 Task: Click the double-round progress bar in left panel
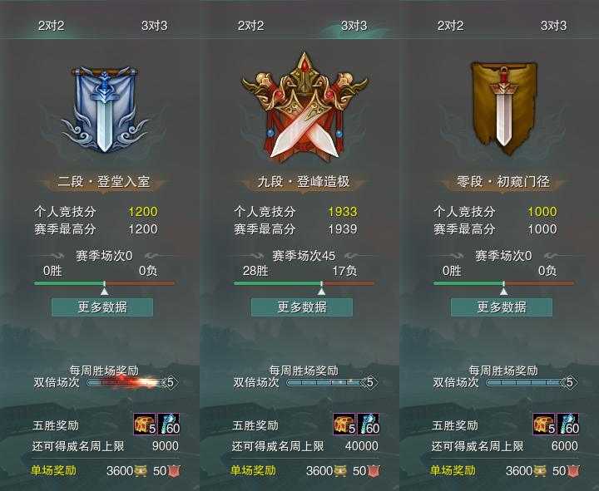(x=128, y=382)
